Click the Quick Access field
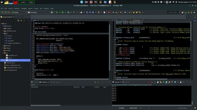Viewport: 197px width, 110px height. click(x=173, y=12)
